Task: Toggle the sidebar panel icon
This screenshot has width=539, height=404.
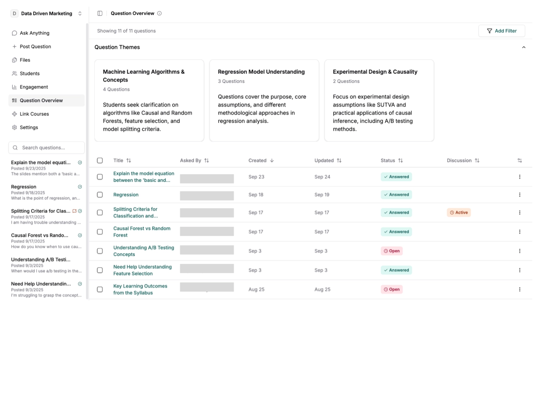Action: (100, 13)
